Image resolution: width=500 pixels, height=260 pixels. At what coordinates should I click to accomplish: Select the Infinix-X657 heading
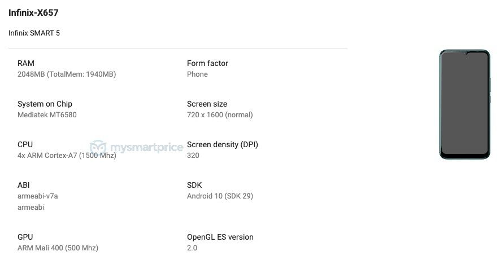[33, 13]
